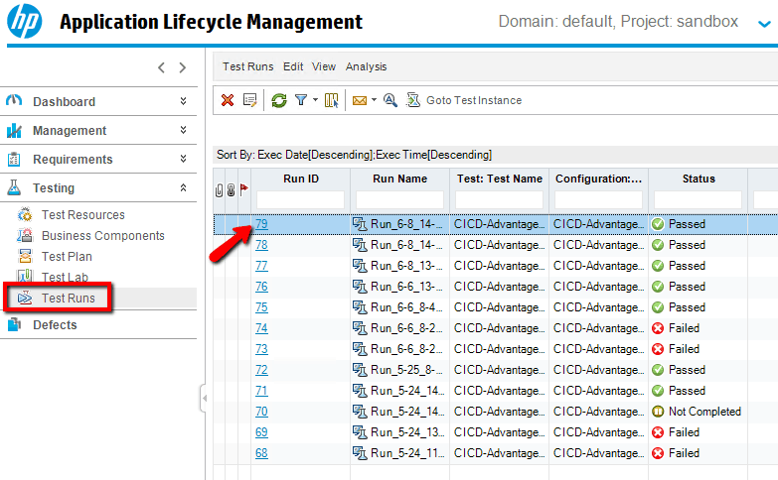Open test run details icon
Screen dimensions: 778x480
coord(250,100)
